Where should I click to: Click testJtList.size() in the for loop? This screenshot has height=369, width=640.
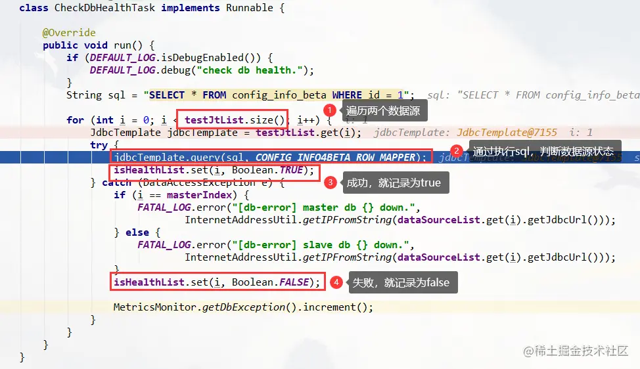pos(235,120)
